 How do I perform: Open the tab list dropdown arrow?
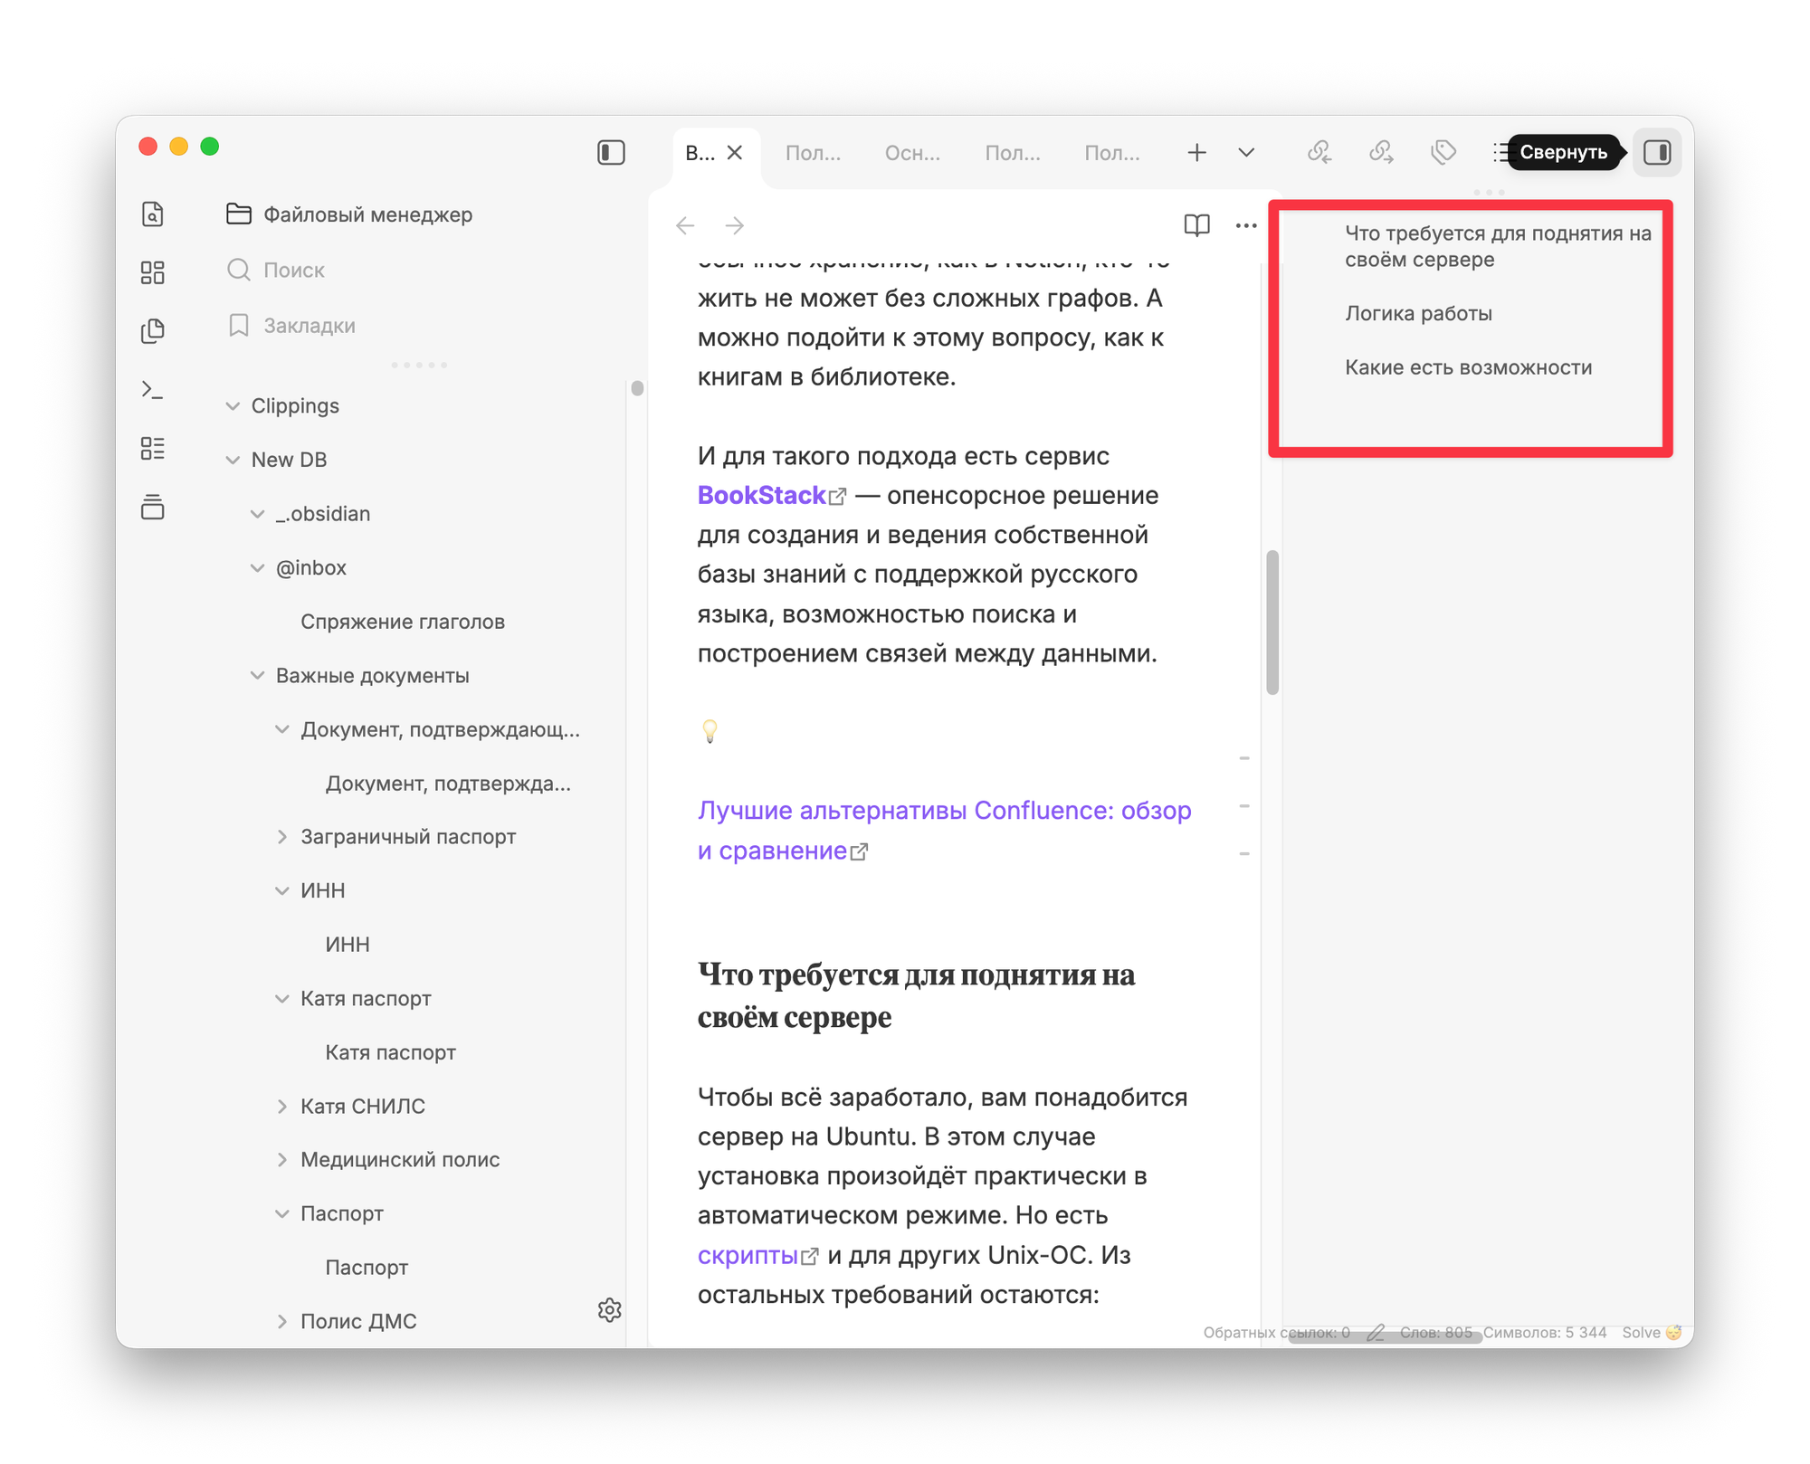tap(1246, 152)
